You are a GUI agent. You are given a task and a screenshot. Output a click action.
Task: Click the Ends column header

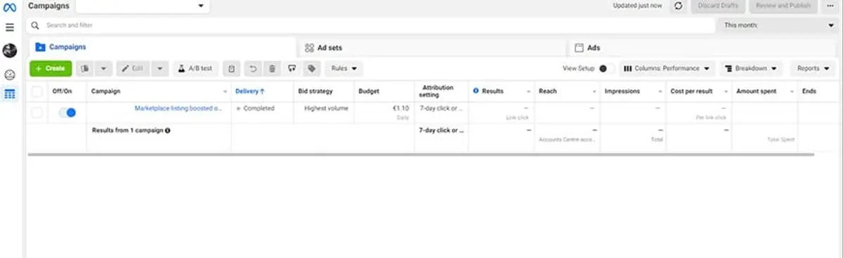(809, 91)
